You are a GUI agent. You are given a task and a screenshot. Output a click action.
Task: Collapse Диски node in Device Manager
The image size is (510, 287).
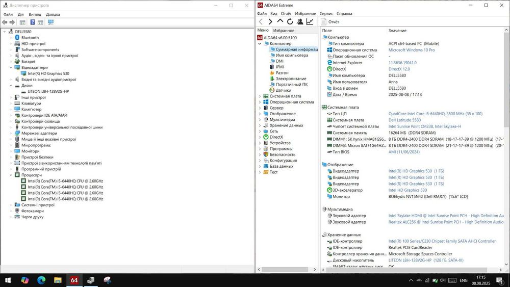(11, 86)
